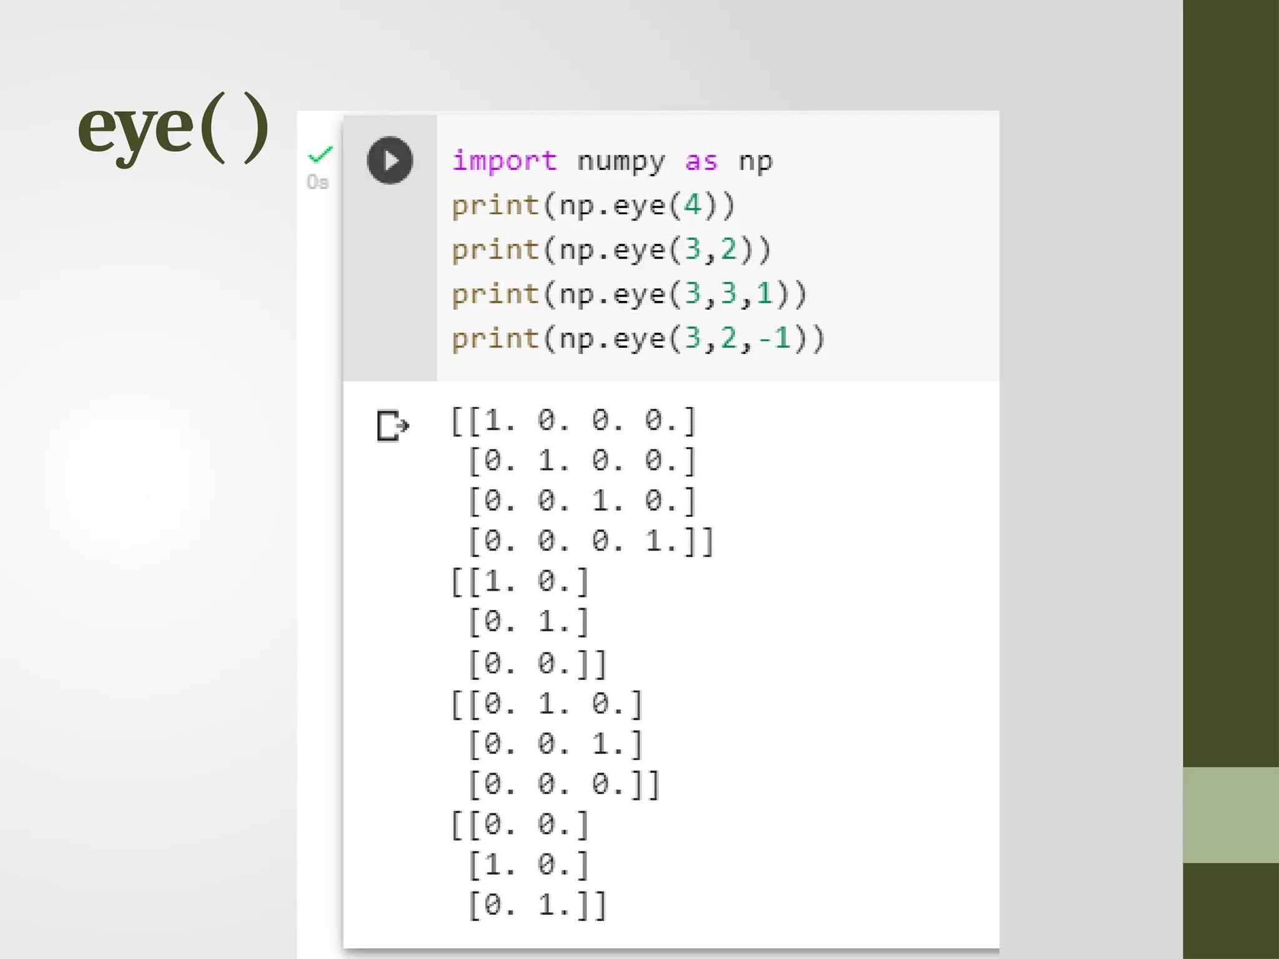Click the final [0. 1.]] output row

[x=537, y=905]
